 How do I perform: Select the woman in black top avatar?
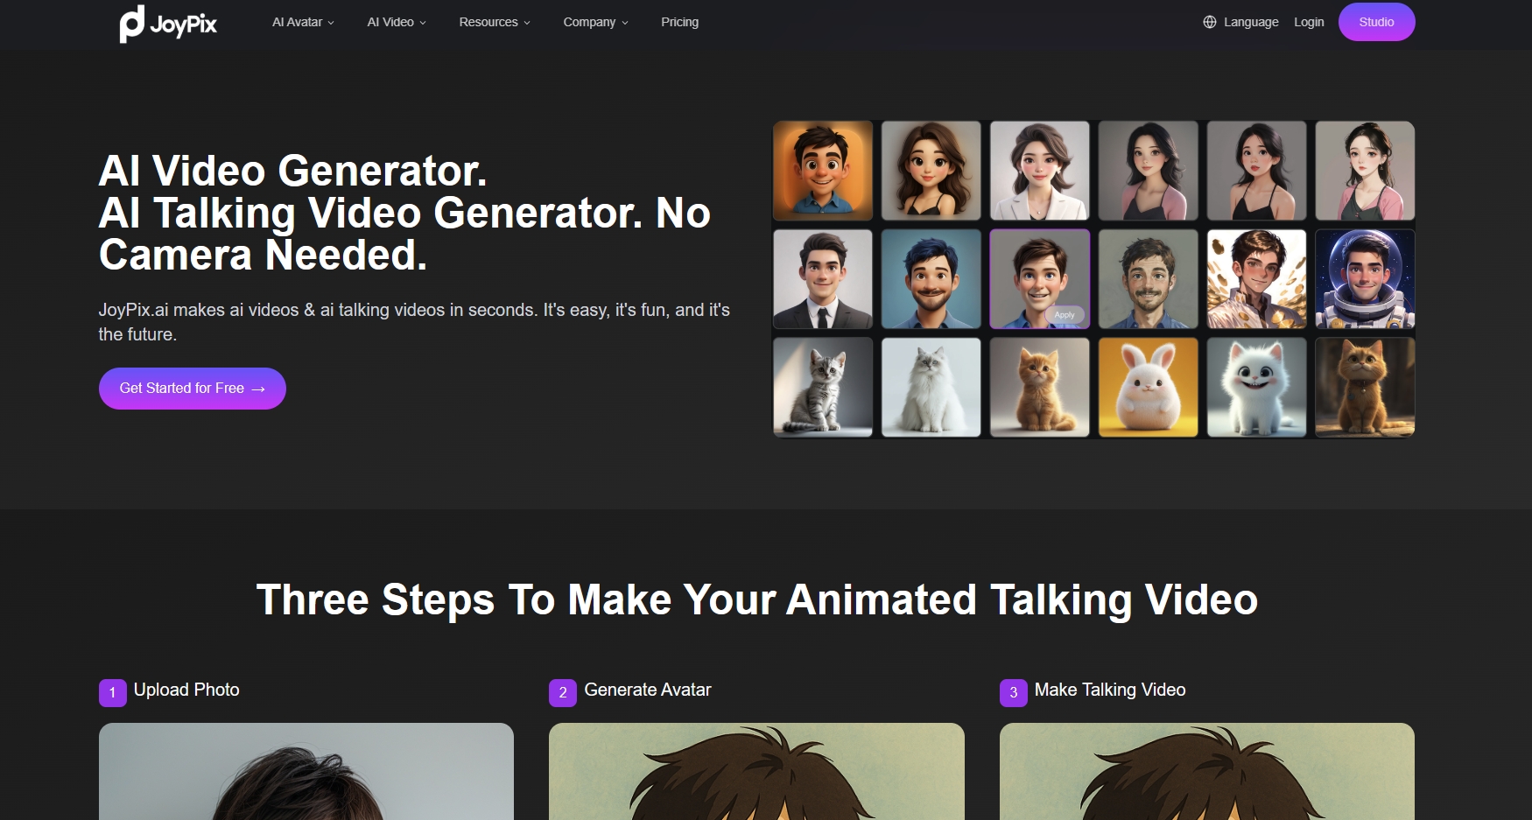[1257, 171]
